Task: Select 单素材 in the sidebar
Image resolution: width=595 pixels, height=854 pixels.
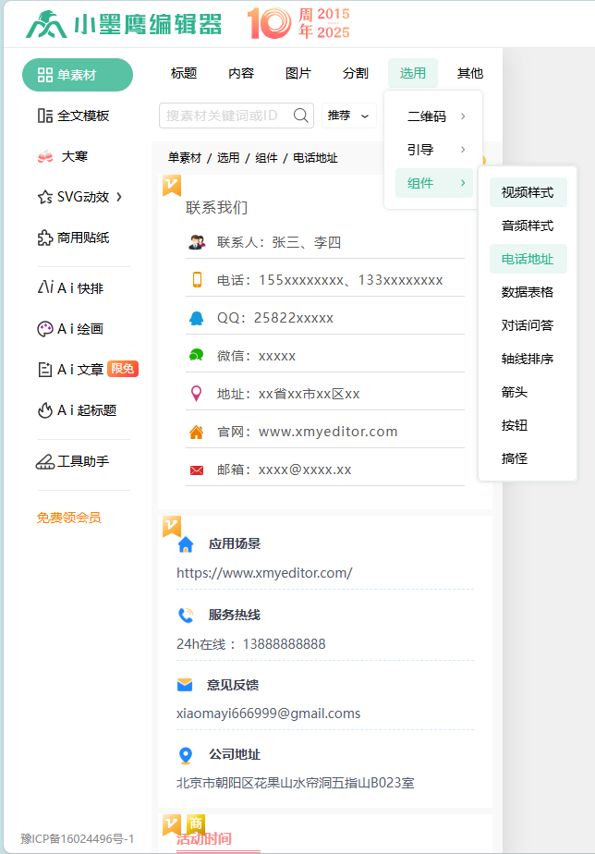Action: pyautogui.click(x=78, y=75)
